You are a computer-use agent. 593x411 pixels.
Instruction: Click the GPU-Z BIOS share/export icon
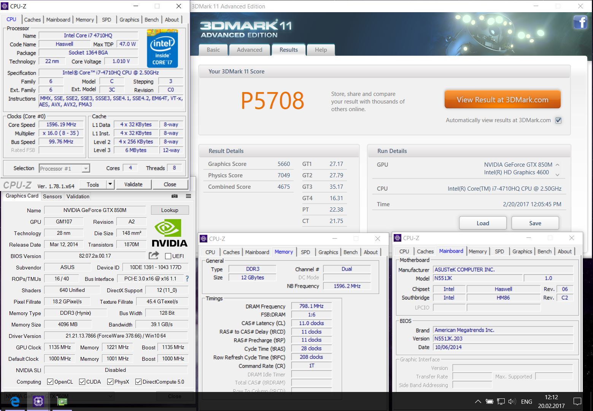pyautogui.click(x=154, y=256)
